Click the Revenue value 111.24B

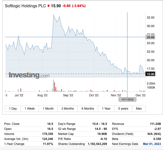(155, 124)
